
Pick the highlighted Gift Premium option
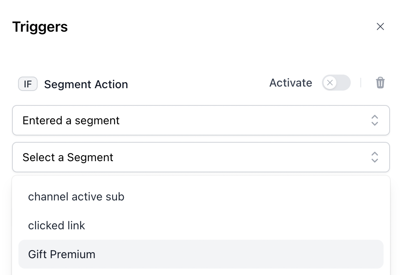(x=201, y=254)
